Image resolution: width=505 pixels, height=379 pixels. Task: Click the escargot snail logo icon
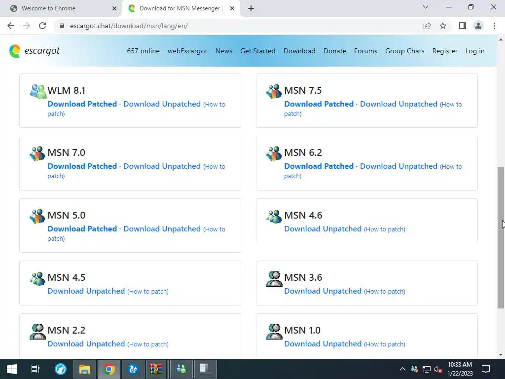coord(15,51)
